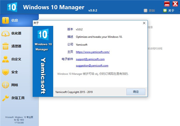
Task: Click the 版本 label
Action: click(x=70, y=29)
